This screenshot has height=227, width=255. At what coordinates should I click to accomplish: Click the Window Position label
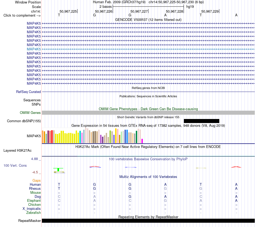(28, 2)
